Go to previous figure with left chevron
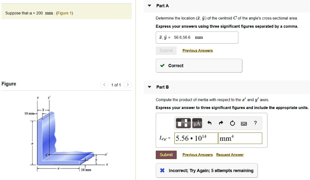Image resolution: width=310 pixels, height=180 pixels. tap(105, 85)
